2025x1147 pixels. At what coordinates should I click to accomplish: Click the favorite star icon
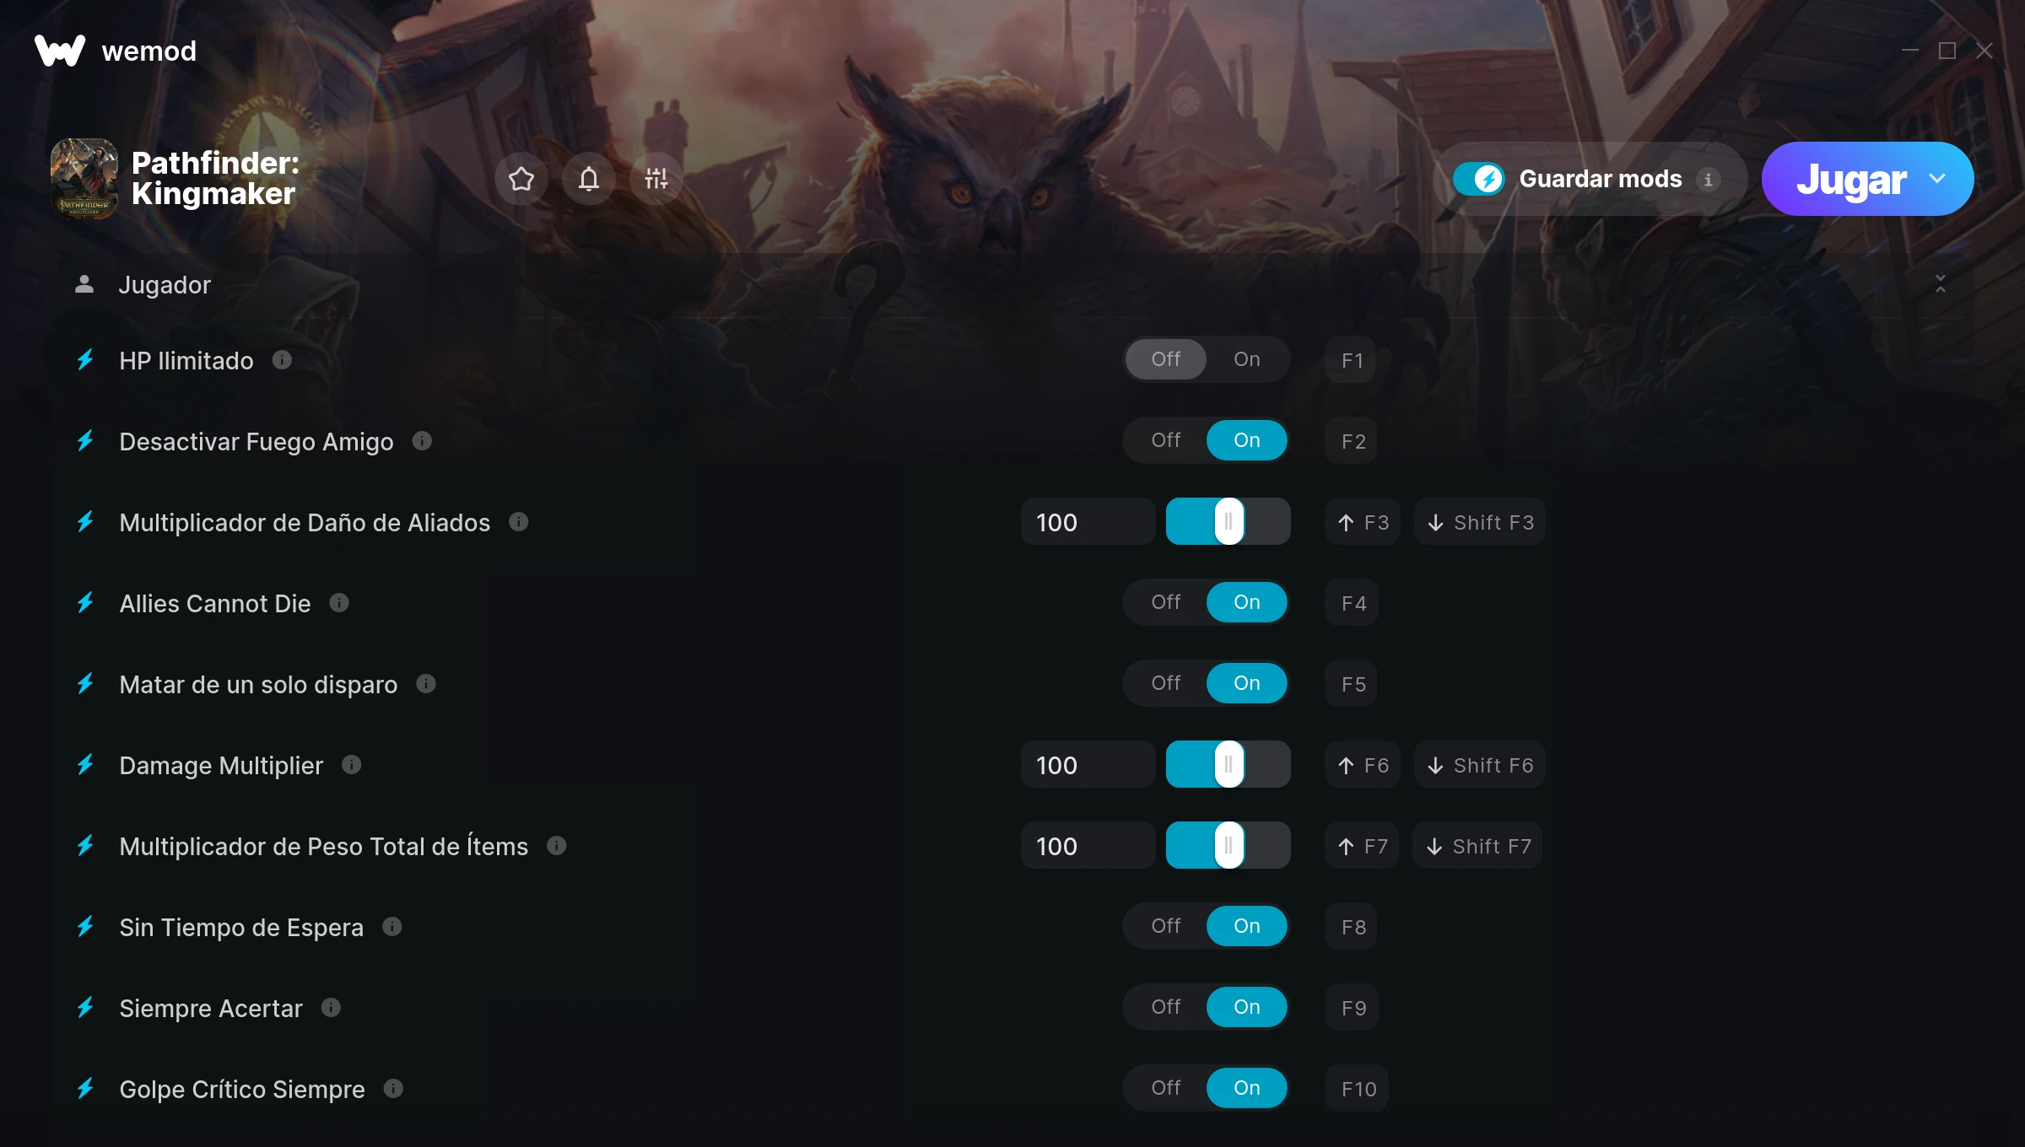click(521, 179)
